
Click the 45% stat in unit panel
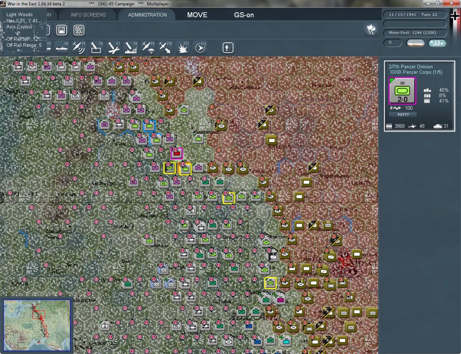click(443, 90)
